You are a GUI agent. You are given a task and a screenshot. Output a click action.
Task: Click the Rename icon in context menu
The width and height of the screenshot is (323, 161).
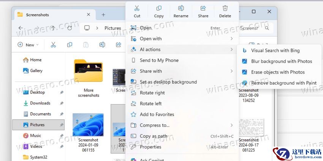coord(181,8)
